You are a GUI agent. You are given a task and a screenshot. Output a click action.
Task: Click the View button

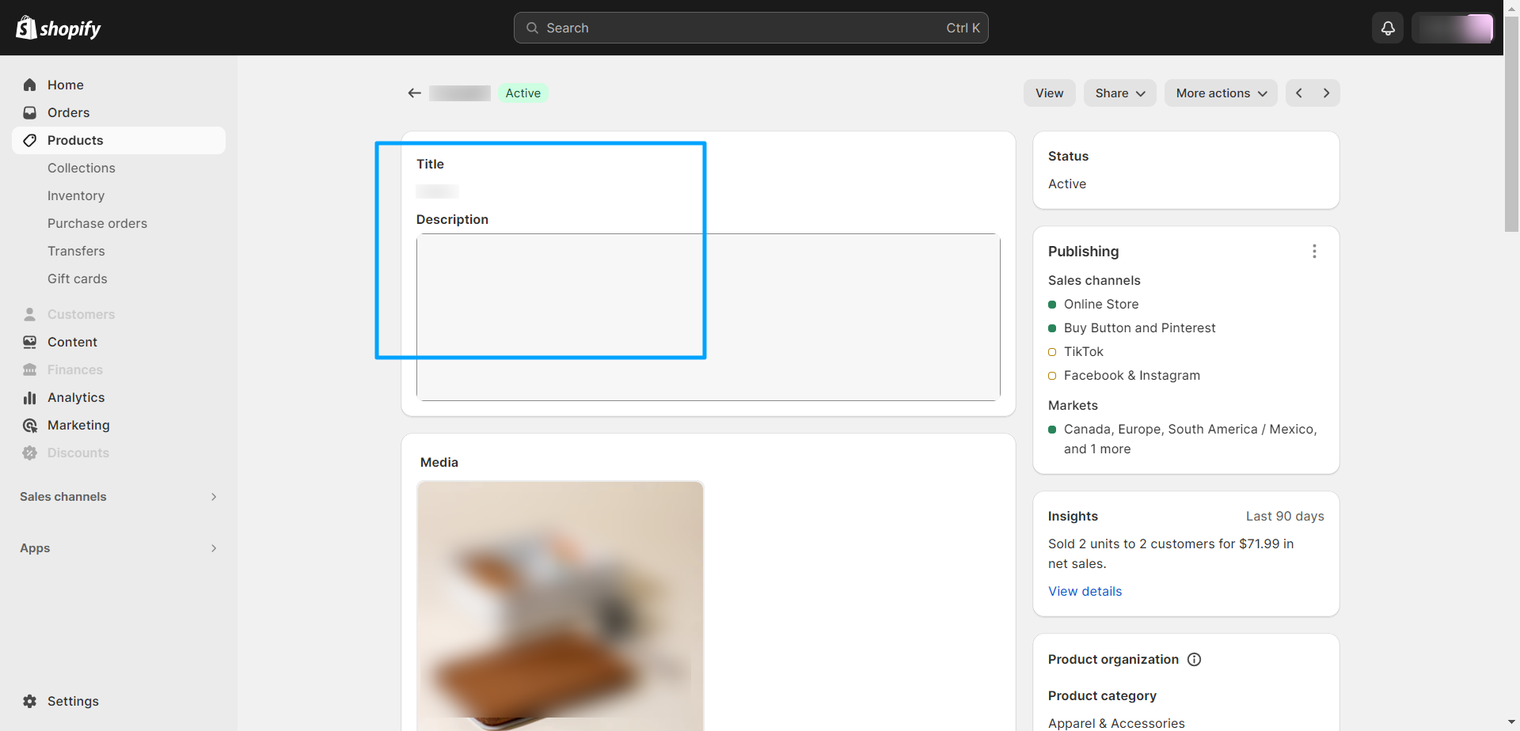coord(1050,93)
